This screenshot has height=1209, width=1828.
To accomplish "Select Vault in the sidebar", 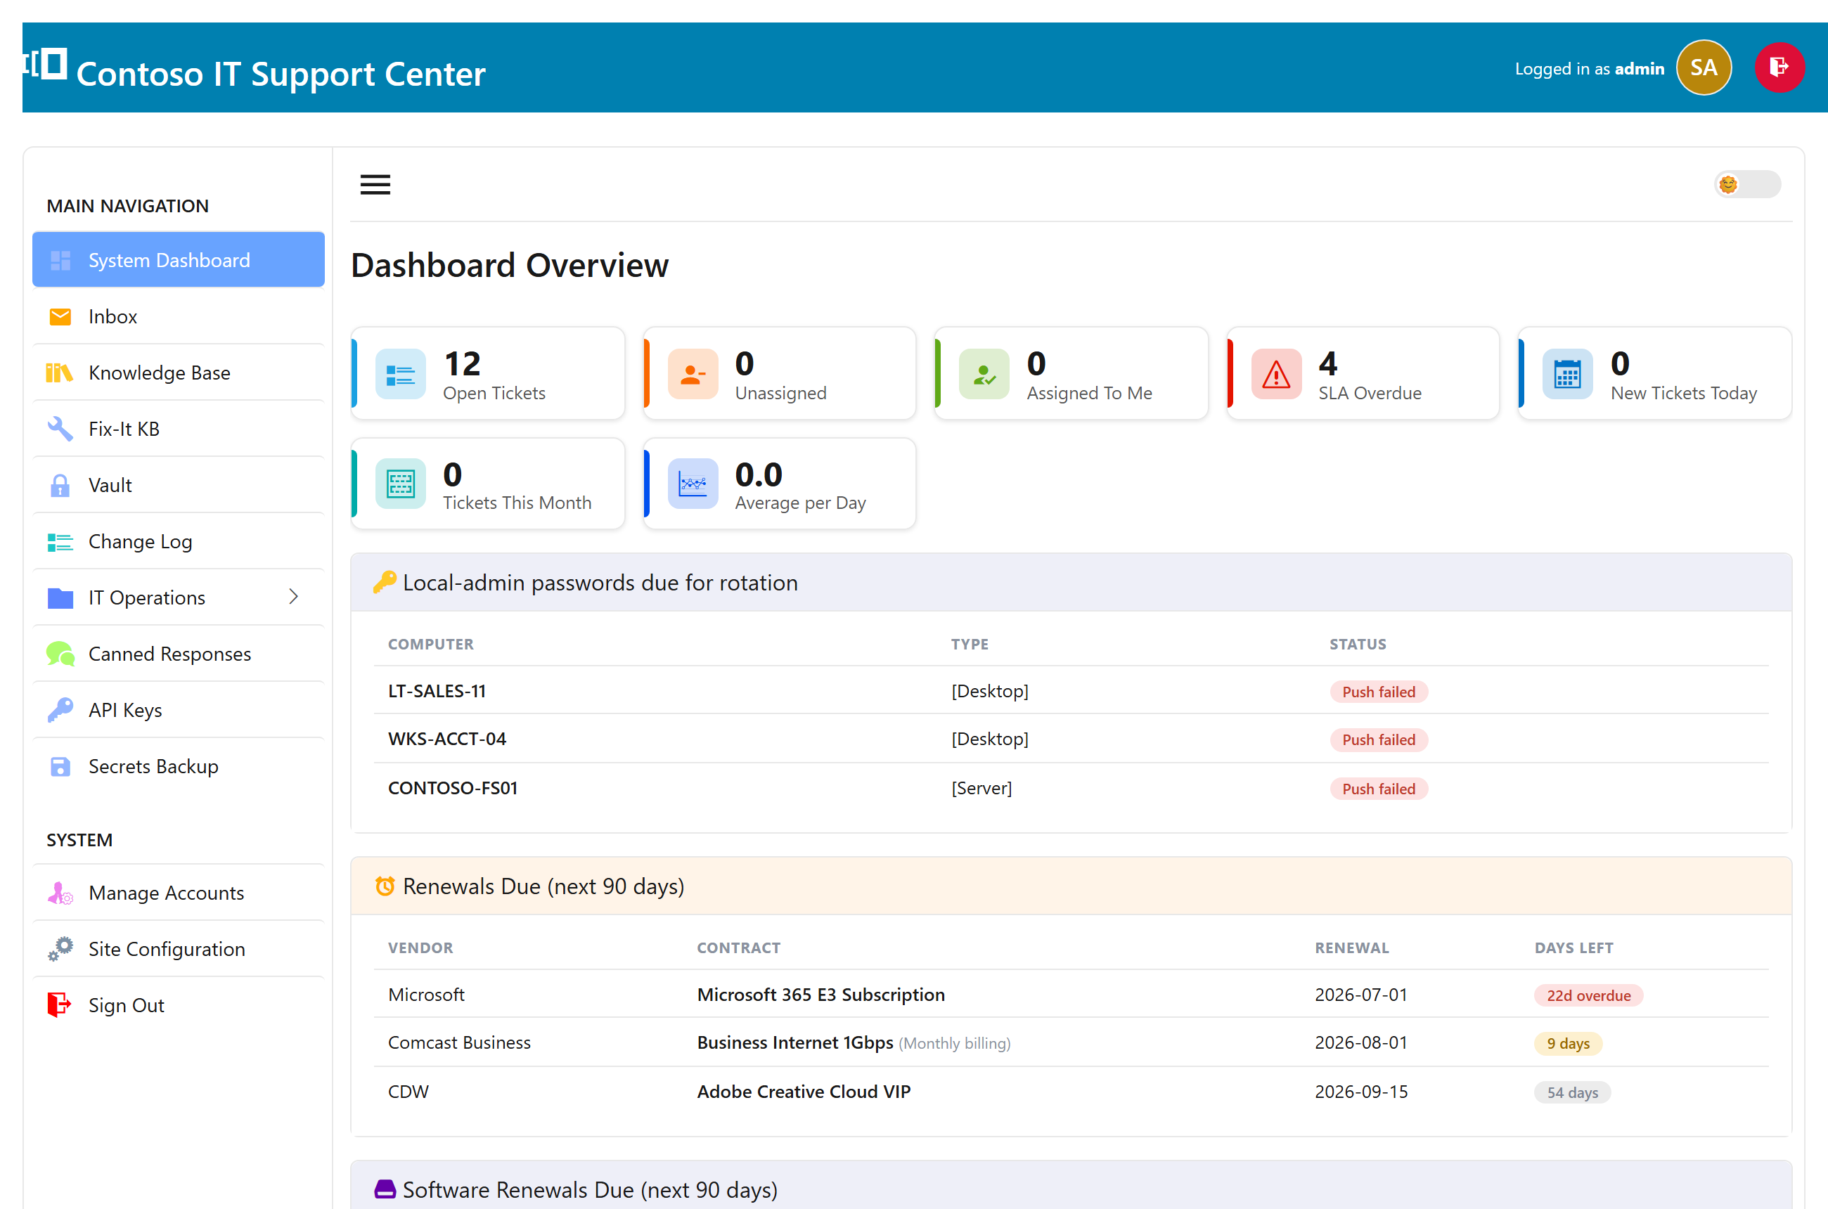I will tap(178, 485).
